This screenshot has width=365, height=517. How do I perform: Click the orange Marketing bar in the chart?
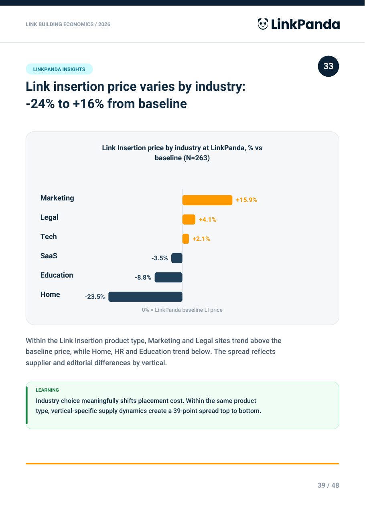(x=207, y=200)
